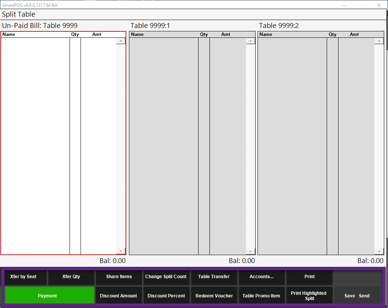The width and height of the screenshot is (388, 308).
Task: Click Change Split Count button
Action: (166, 277)
